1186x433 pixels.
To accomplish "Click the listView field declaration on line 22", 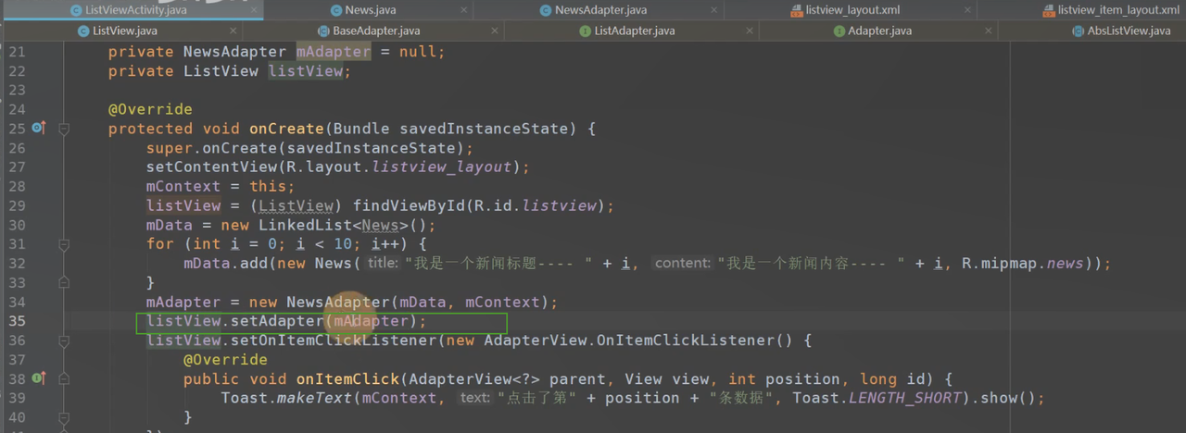I will pos(306,71).
